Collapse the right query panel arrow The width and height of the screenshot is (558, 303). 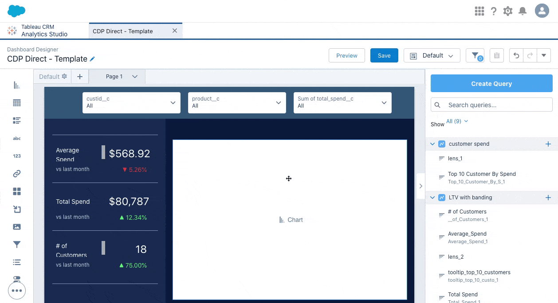click(x=420, y=186)
